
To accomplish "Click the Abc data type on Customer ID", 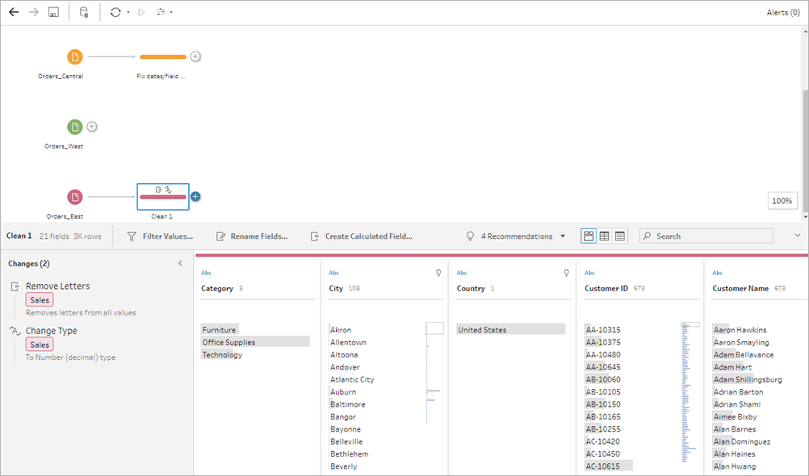I will 589,273.
